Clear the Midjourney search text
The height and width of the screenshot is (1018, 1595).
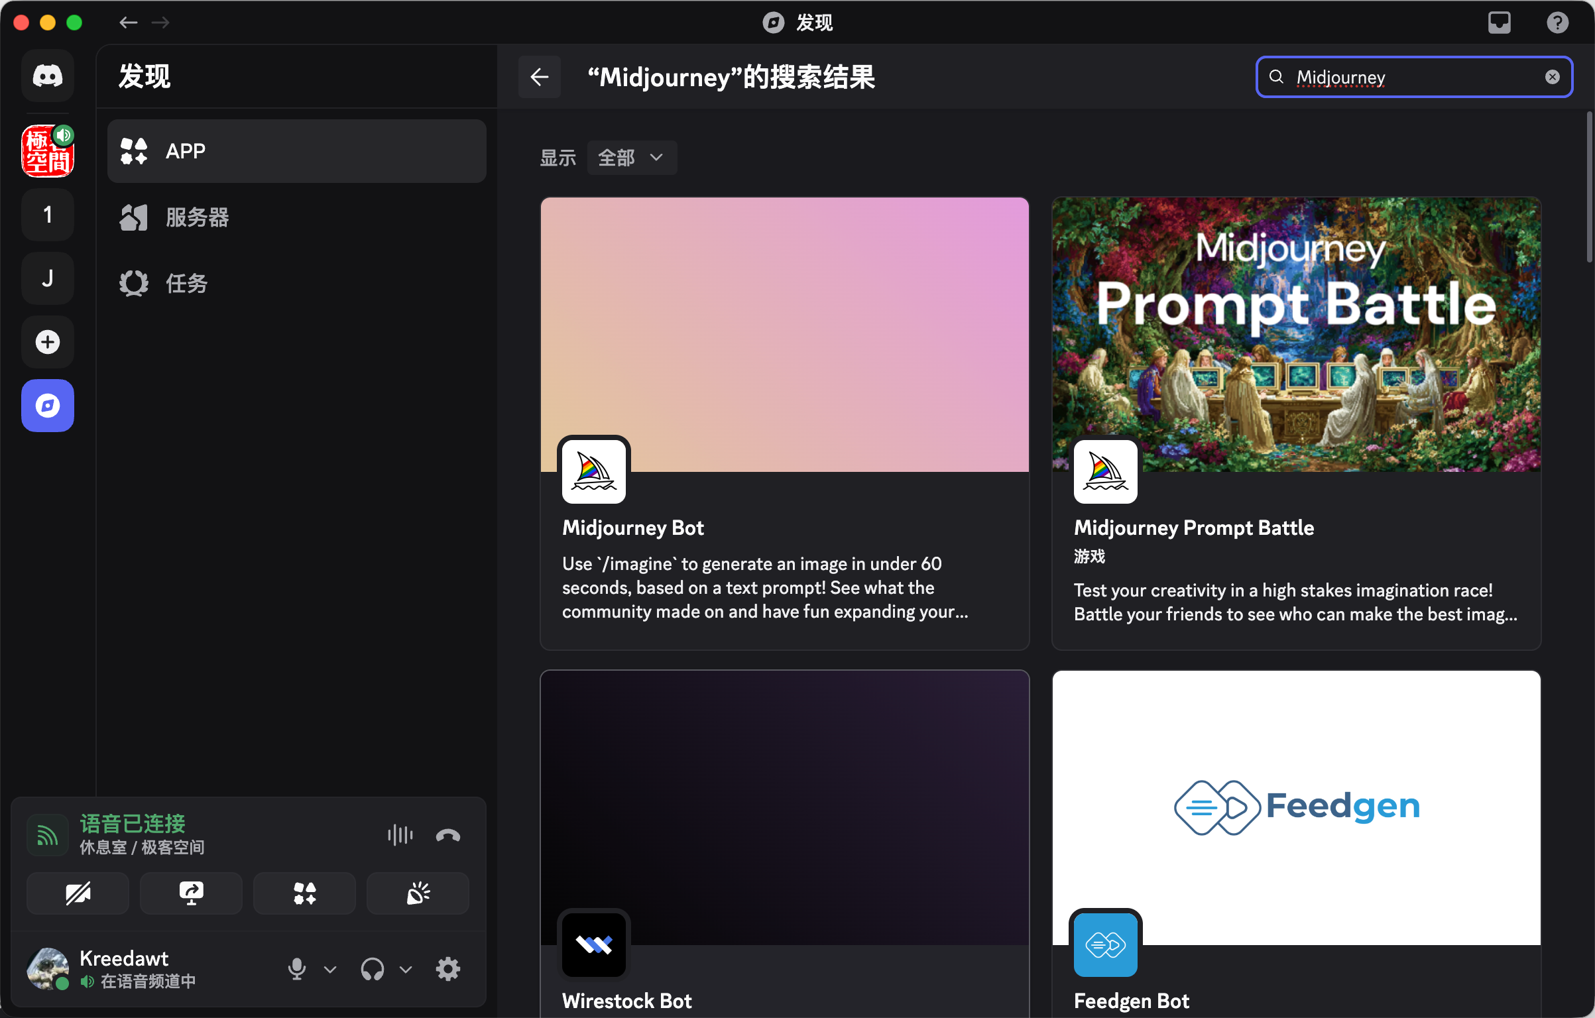(1552, 78)
